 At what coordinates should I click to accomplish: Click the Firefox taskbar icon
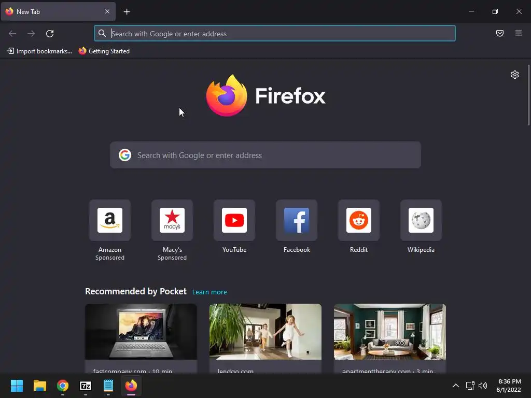tap(131, 386)
